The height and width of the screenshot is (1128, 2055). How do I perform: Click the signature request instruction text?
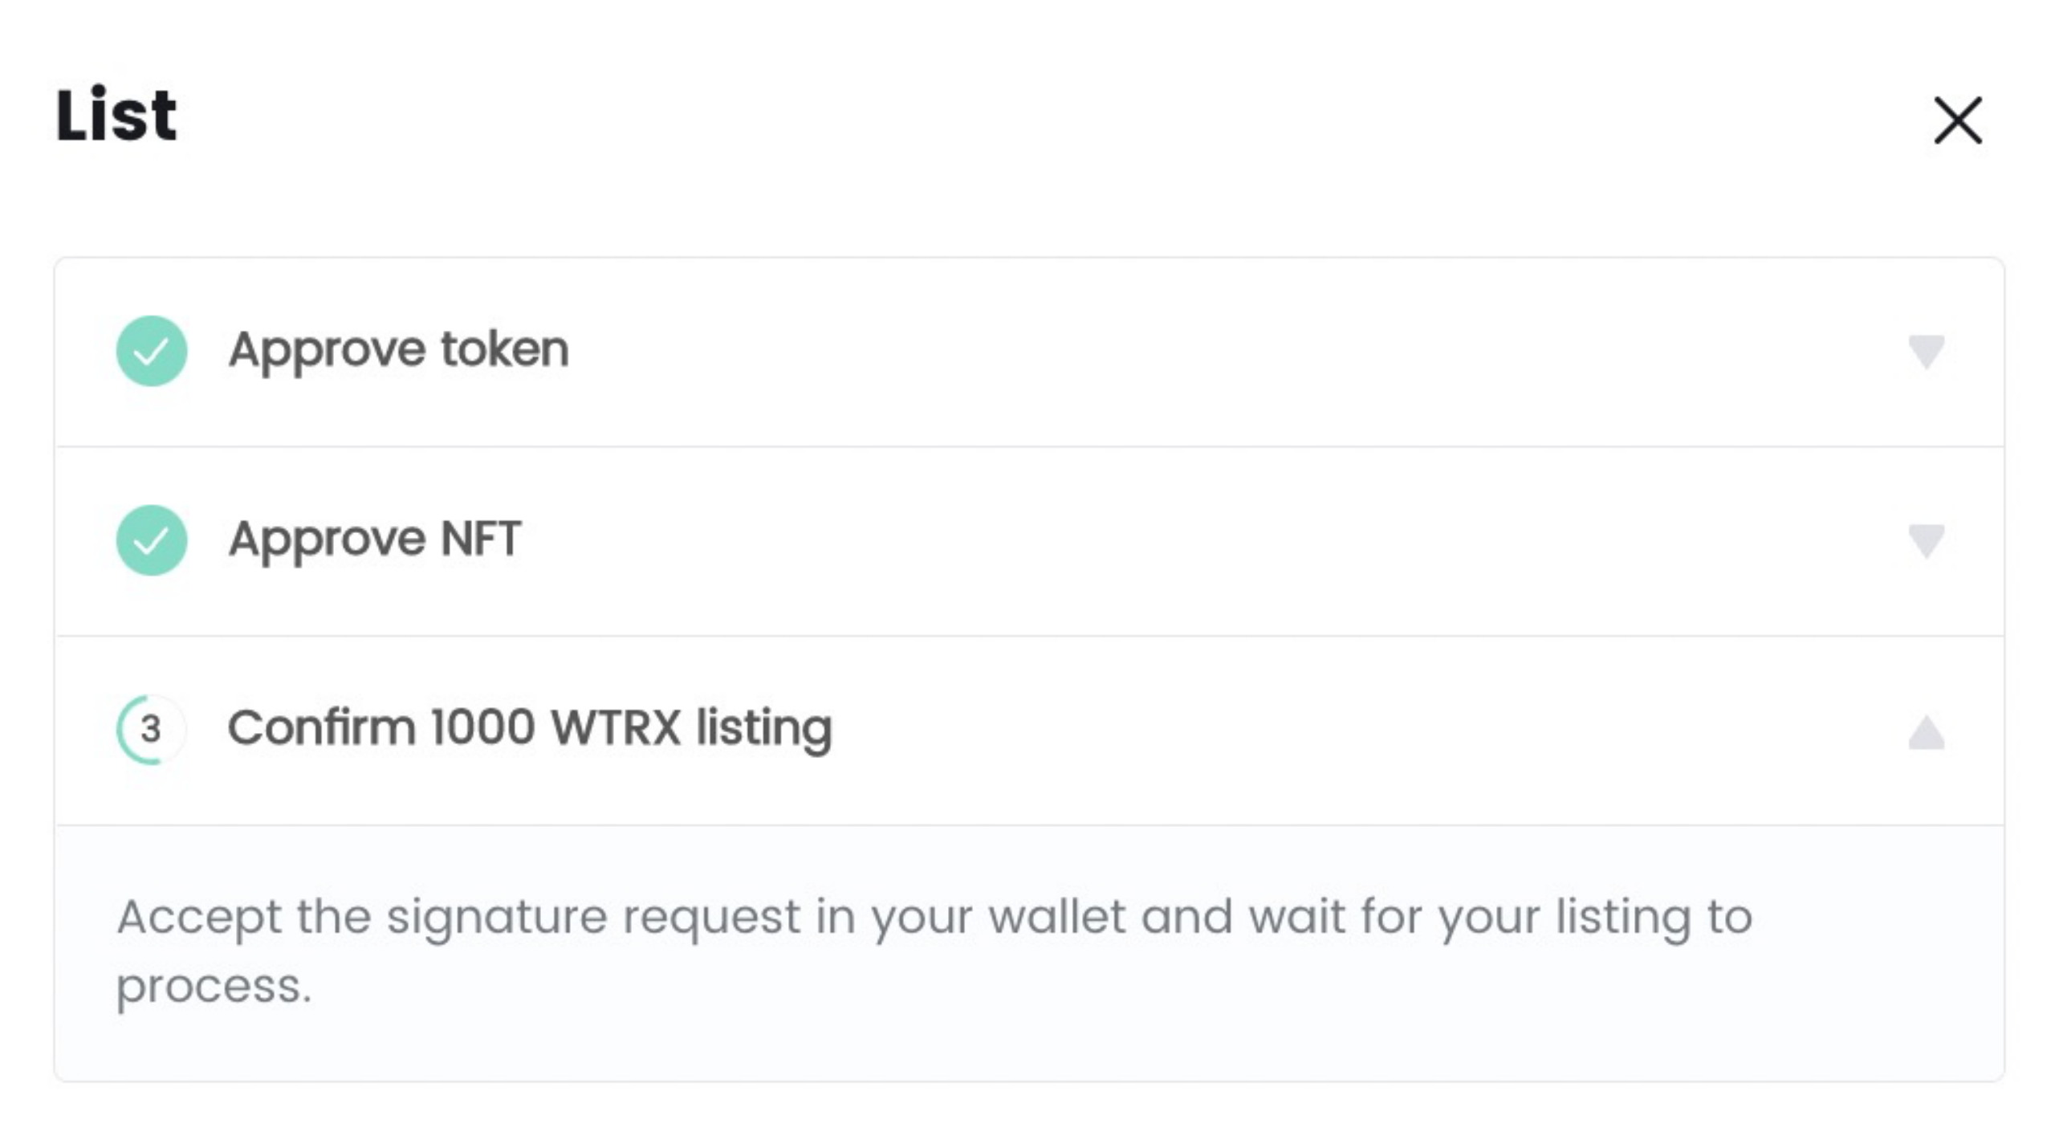click(934, 951)
